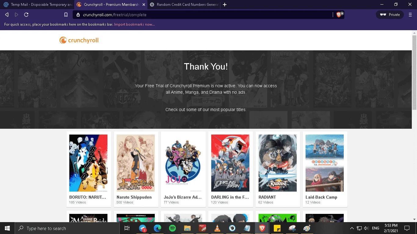Click the page vertical scrollbar thumb

coord(414,72)
